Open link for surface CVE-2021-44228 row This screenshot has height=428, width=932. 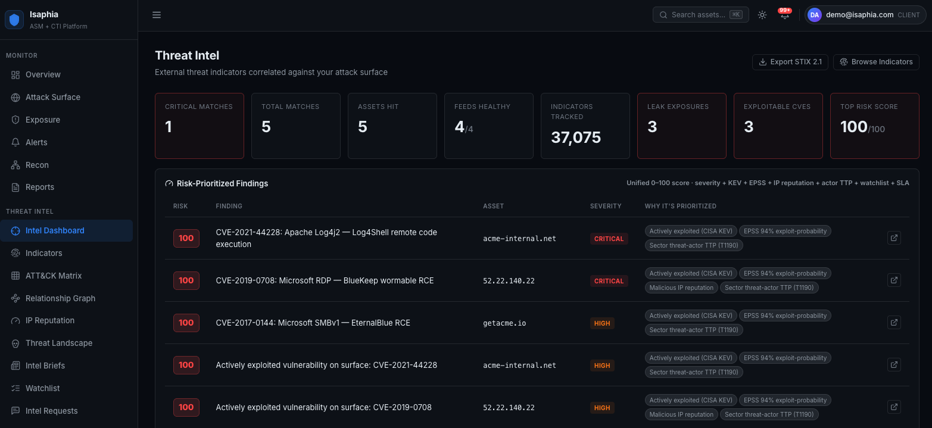[x=894, y=364]
